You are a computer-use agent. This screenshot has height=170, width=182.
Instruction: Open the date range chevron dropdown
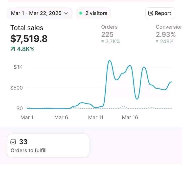tap(66, 13)
